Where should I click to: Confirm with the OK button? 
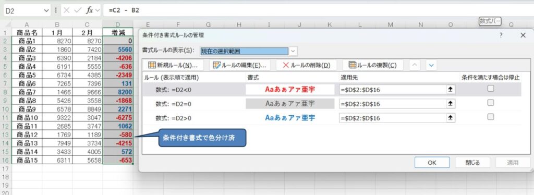tap(432, 163)
